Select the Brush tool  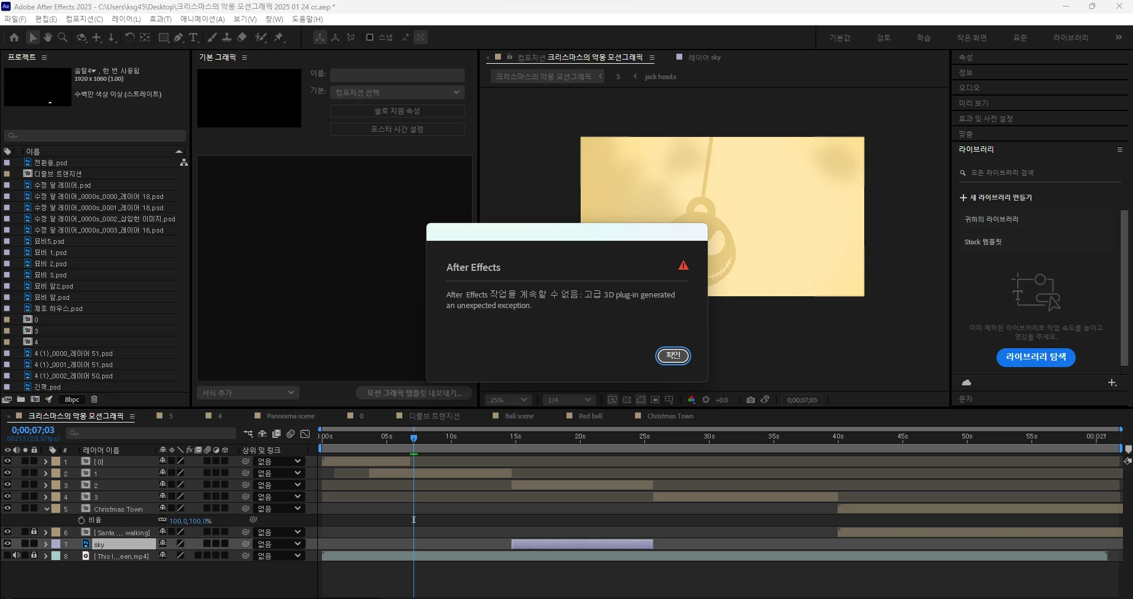(x=212, y=37)
